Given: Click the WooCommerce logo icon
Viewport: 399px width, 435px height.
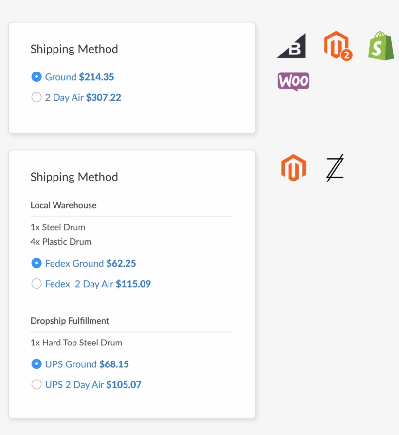Looking at the screenshot, I should click(293, 81).
